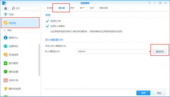Viewport: 170px width, 97px height.
Task: Focus the 搜索 search field
Action: (24, 8)
